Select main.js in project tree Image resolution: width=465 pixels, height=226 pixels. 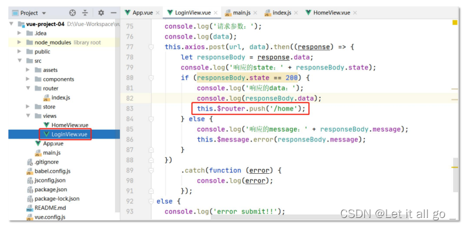(x=52, y=153)
